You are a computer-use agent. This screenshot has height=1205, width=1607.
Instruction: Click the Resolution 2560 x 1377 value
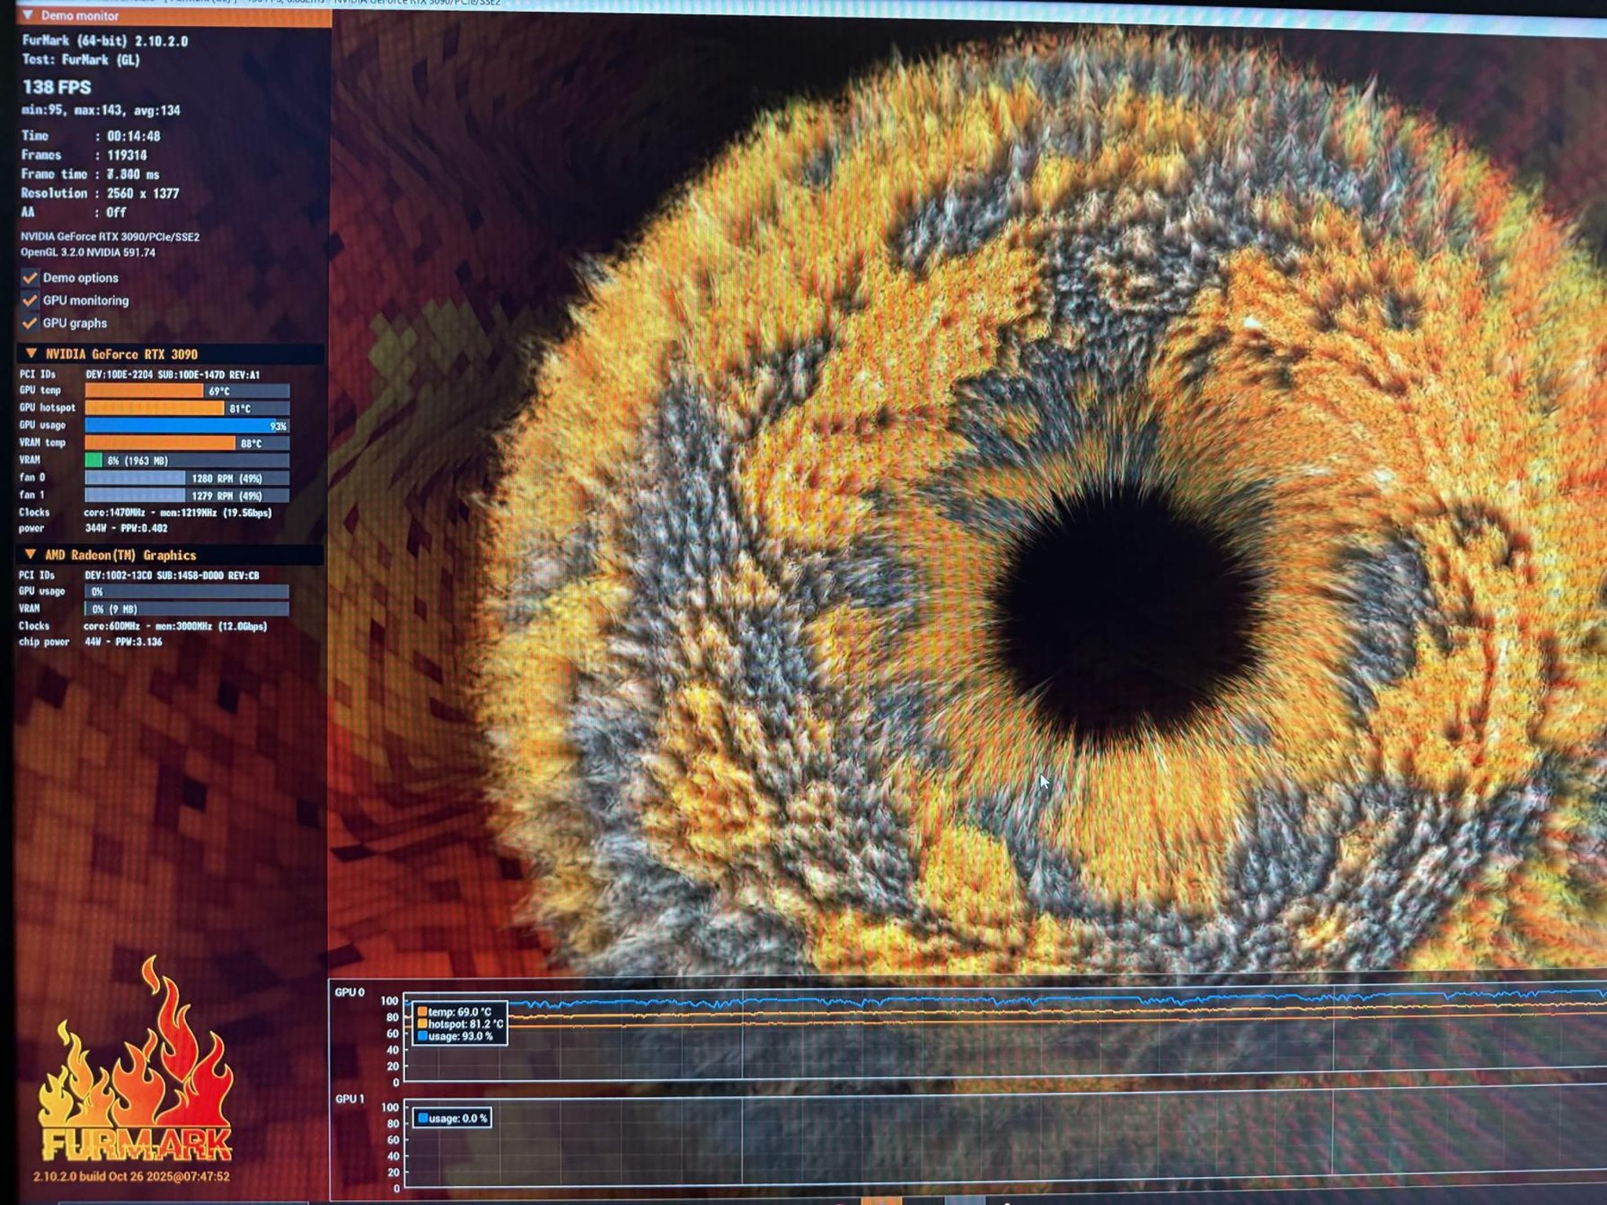tap(143, 194)
